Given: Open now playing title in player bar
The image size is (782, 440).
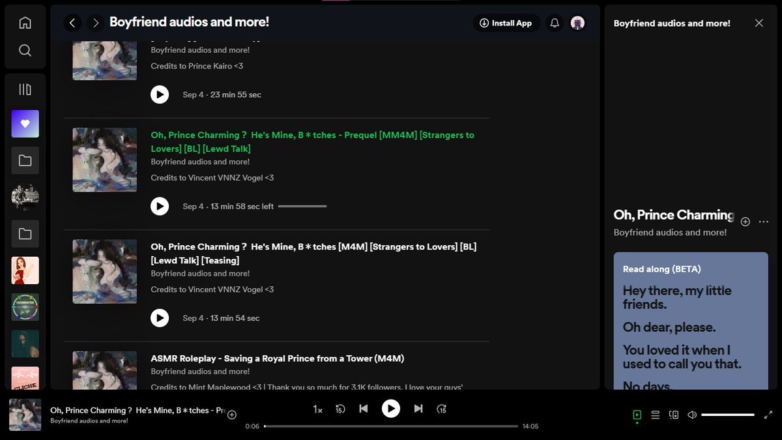Looking at the screenshot, I should pyautogui.click(x=138, y=410).
